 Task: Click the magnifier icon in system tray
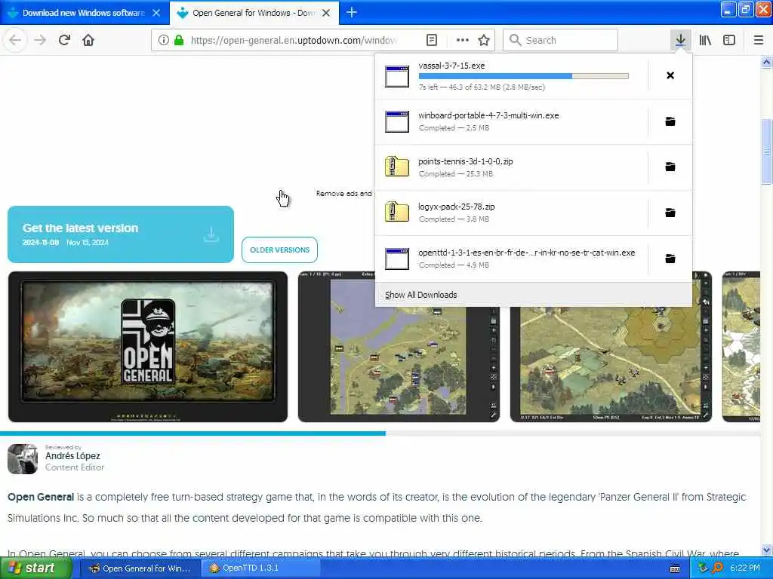click(x=719, y=568)
